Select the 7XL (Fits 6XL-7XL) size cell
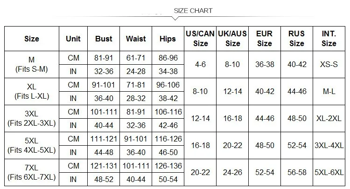 (32, 173)
